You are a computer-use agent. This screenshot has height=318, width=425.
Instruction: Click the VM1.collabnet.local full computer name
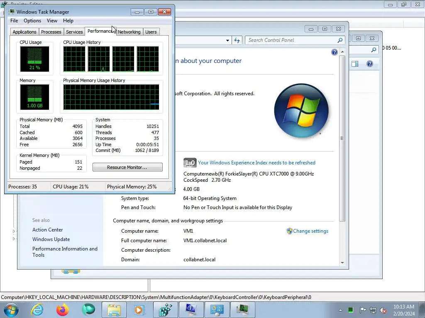(x=205, y=241)
